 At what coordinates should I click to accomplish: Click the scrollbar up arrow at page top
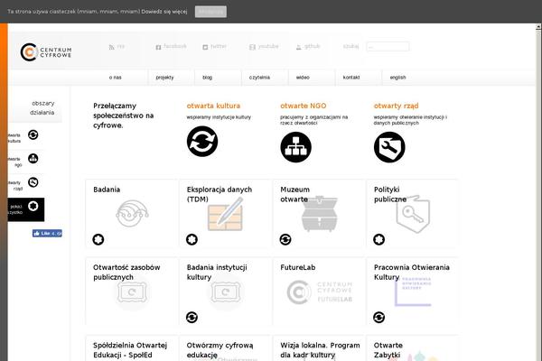[538, 26]
